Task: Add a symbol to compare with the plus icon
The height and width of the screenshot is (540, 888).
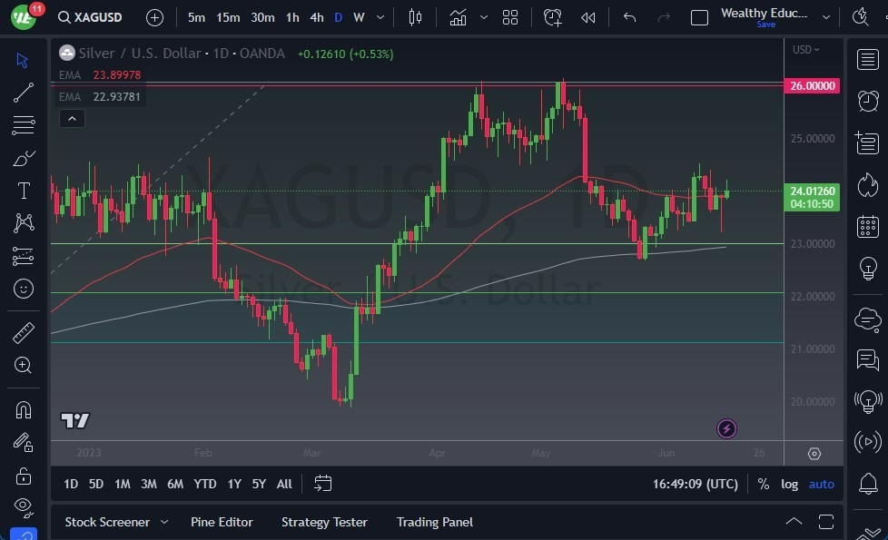Action: pyautogui.click(x=154, y=17)
